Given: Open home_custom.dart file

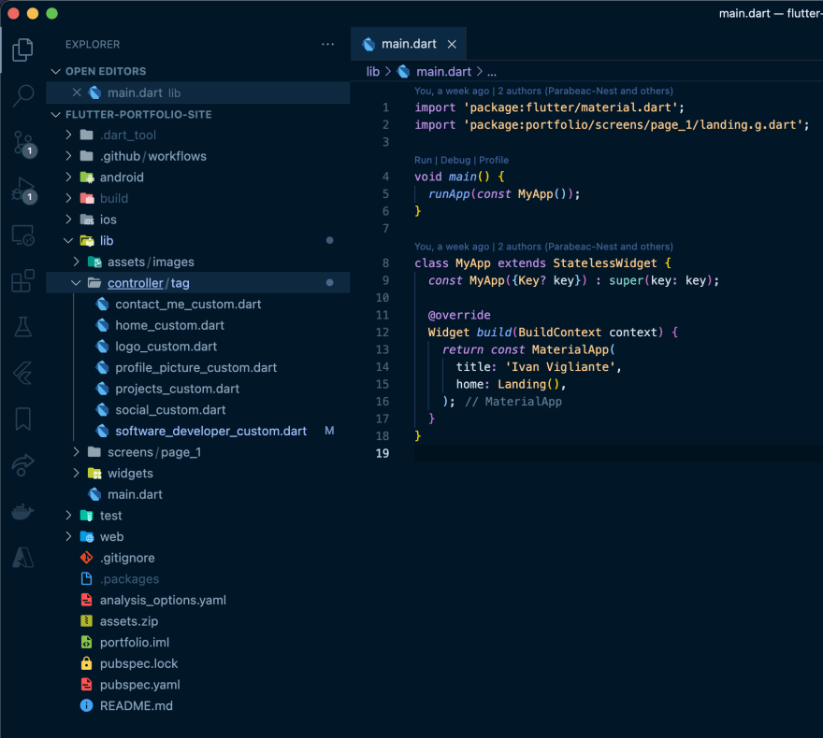Looking at the screenshot, I should click(x=169, y=325).
